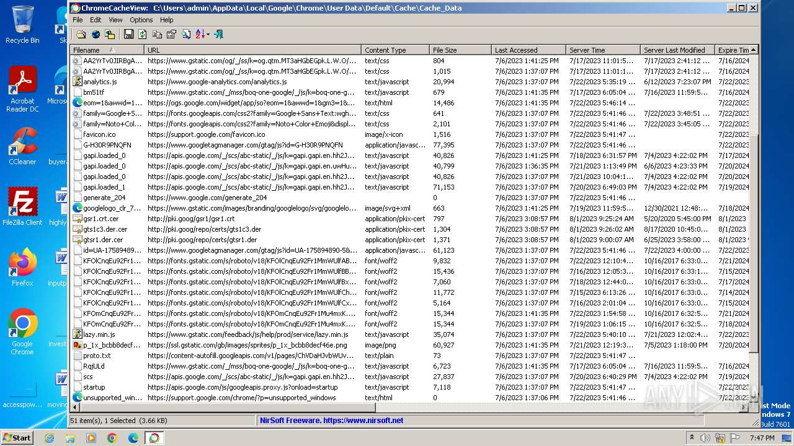Screen dimensions: 794x446
Task: Open Microsoft Edge taskbar icon
Action: click(133, 438)
